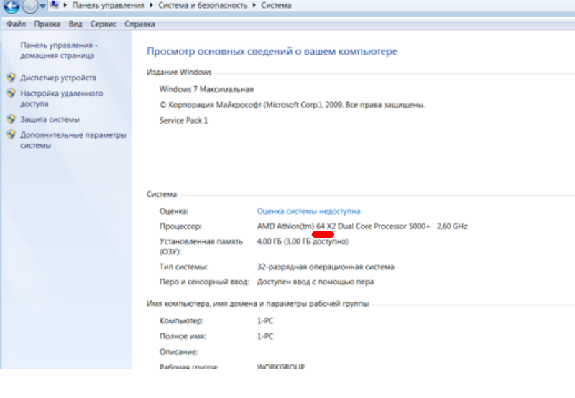Click the Оценка: label
Image resolution: width=575 pixels, height=398 pixels.
point(174,211)
